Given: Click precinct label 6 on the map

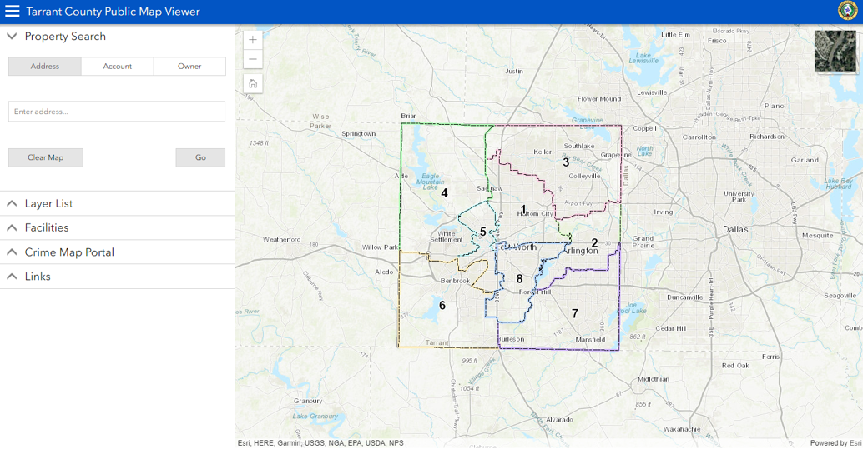Looking at the screenshot, I should click(x=442, y=305).
